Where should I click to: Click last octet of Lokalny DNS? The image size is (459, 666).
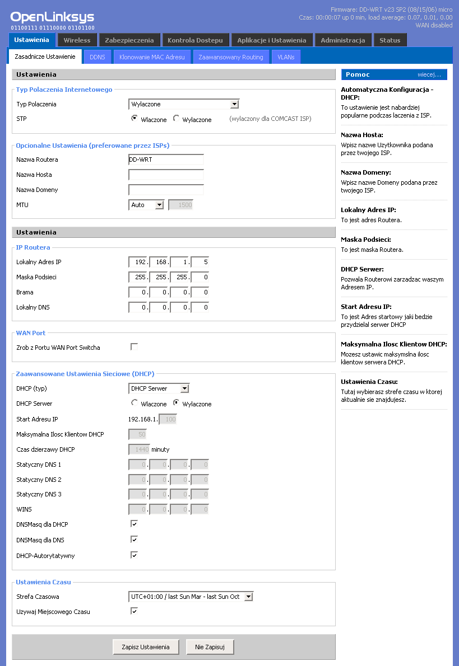200,307
